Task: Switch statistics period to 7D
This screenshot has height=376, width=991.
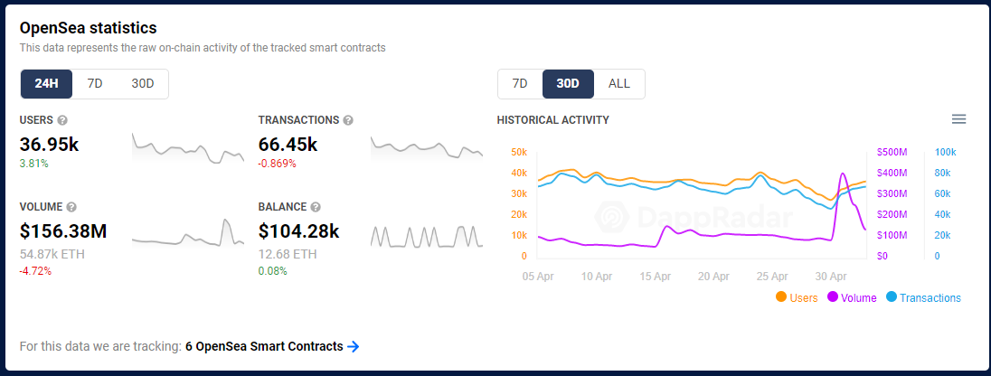Action: (x=95, y=84)
